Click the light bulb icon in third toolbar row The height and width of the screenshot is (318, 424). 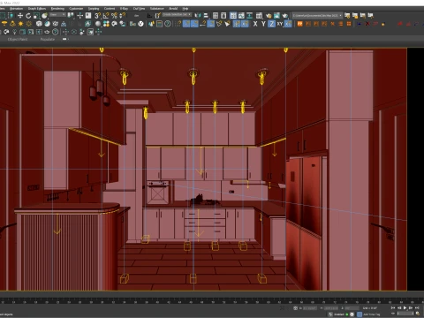point(14,32)
